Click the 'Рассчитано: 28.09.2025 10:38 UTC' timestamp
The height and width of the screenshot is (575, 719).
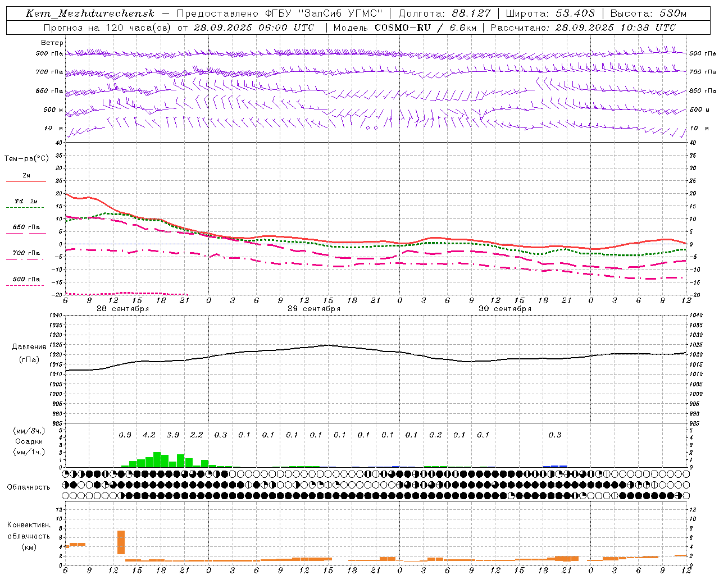click(x=583, y=28)
